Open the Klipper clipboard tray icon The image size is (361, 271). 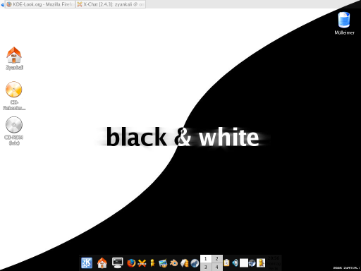coord(226,263)
